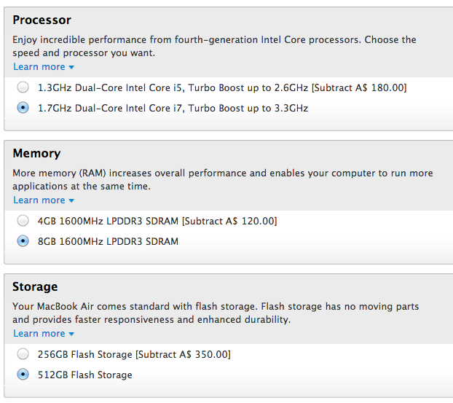The height and width of the screenshot is (403, 453).
Task: Click the 512GB Flash Storage label text
Action: (x=85, y=375)
